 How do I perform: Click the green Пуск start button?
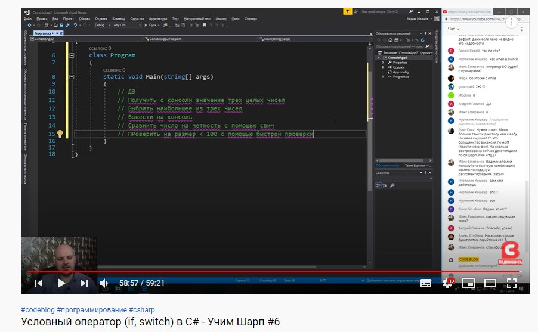(151, 25)
